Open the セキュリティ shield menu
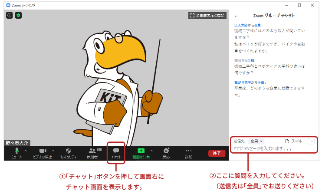 click(x=69, y=153)
